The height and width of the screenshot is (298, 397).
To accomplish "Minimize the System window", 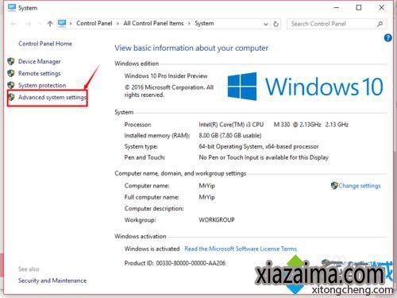I will pos(337,8).
